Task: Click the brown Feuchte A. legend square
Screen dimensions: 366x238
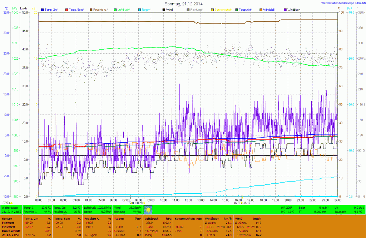Action: pos(91,9)
